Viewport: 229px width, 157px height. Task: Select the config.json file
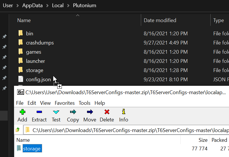coord(38,80)
